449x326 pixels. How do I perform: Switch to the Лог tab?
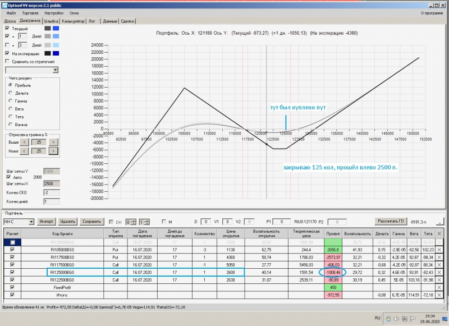pos(92,21)
